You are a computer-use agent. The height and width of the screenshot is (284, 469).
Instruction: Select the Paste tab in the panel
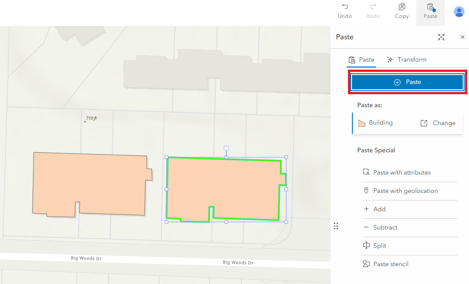tap(361, 59)
